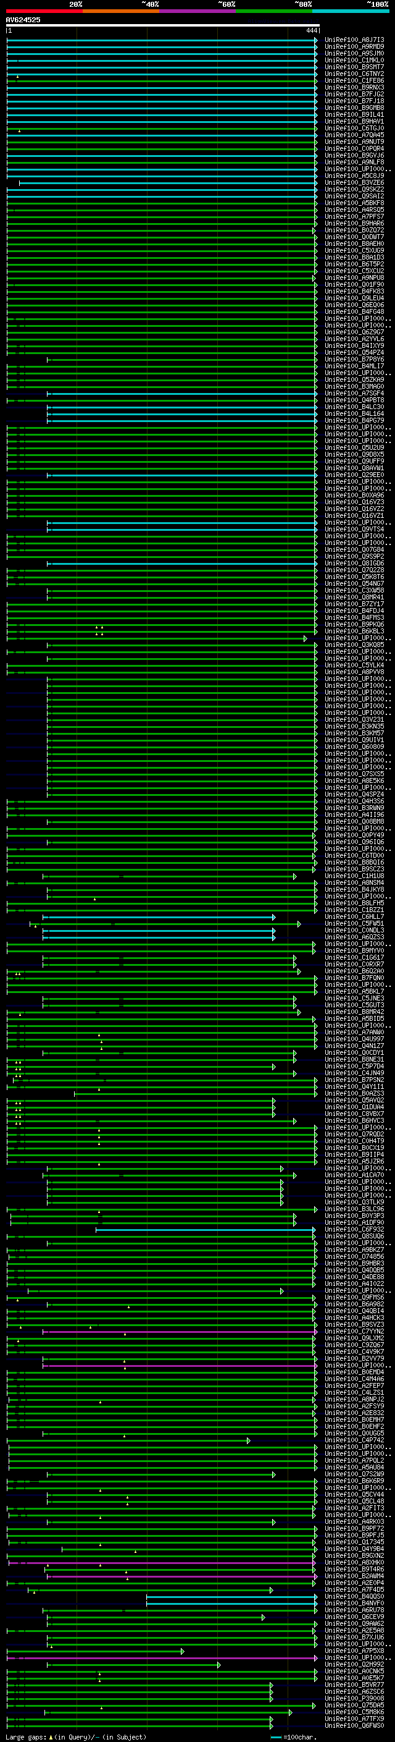Click label UniRef100_B7PSN2
Screen dimensions: 395x1742
[x=354, y=1080]
